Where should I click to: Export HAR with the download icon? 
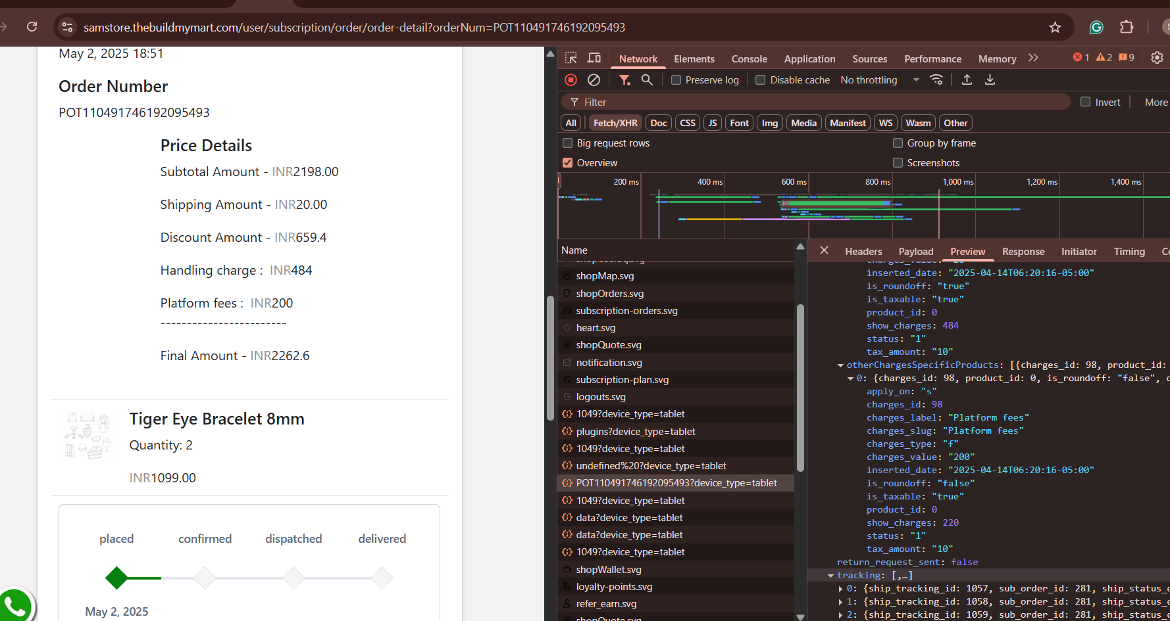pyautogui.click(x=990, y=80)
